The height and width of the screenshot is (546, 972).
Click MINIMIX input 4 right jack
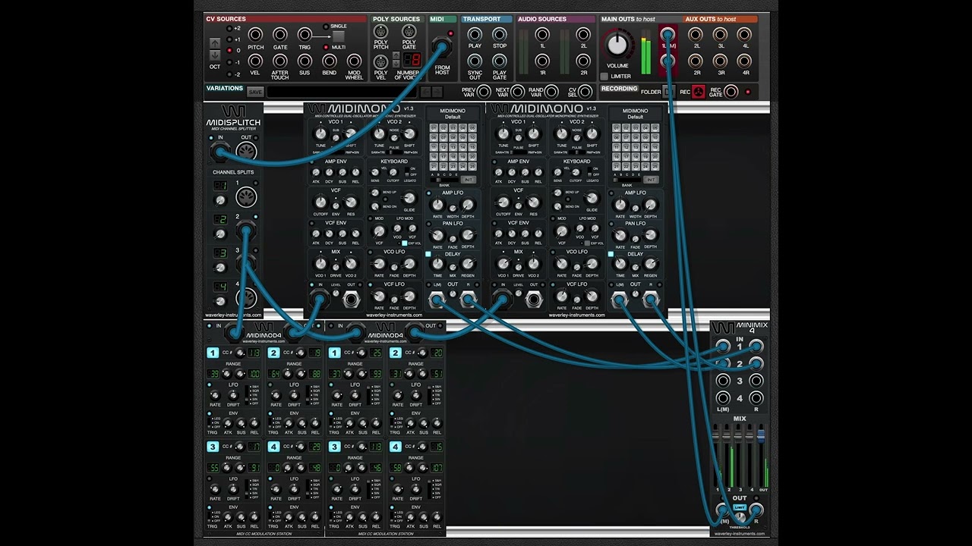click(x=756, y=398)
